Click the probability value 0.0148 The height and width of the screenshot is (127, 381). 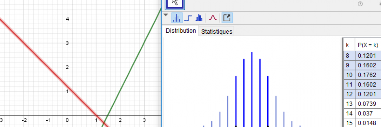click(367, 123)
